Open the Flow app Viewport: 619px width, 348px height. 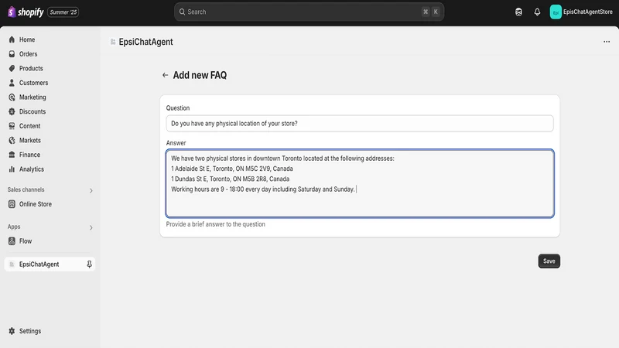(x=26, y=241)
